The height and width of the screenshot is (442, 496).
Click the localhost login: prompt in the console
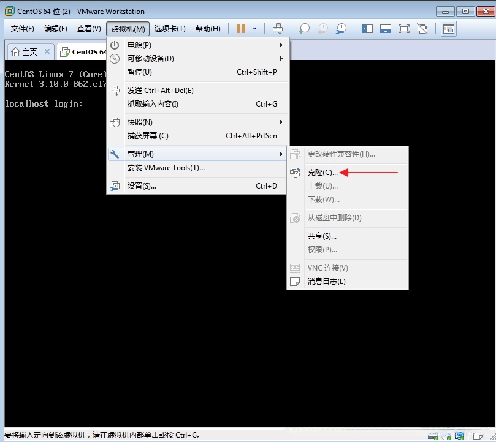pos(44,103)
